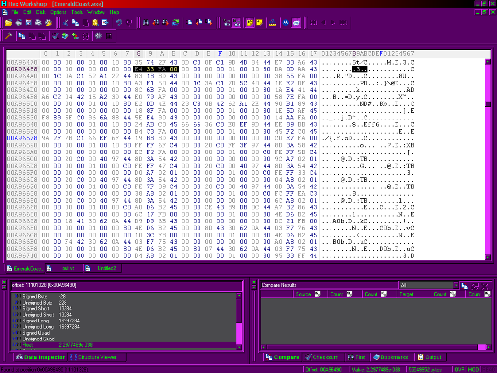
Task: Toggle the signed data display icon
Action: [x=250, y=22]
